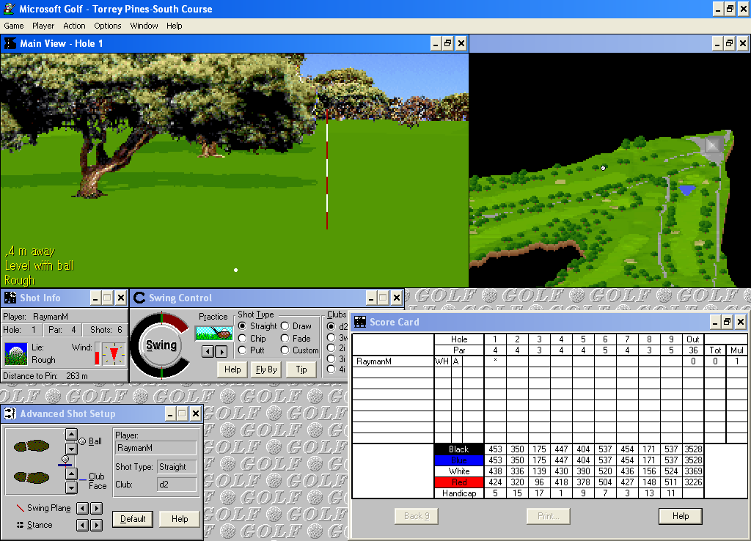Move ball position up arrow
The image size is (751, 541).
pyautogui.click(x=71, y=435)
